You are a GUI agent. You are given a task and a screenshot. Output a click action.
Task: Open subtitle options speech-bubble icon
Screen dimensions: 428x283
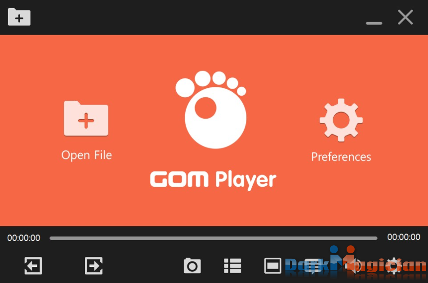tap(313, 266)
